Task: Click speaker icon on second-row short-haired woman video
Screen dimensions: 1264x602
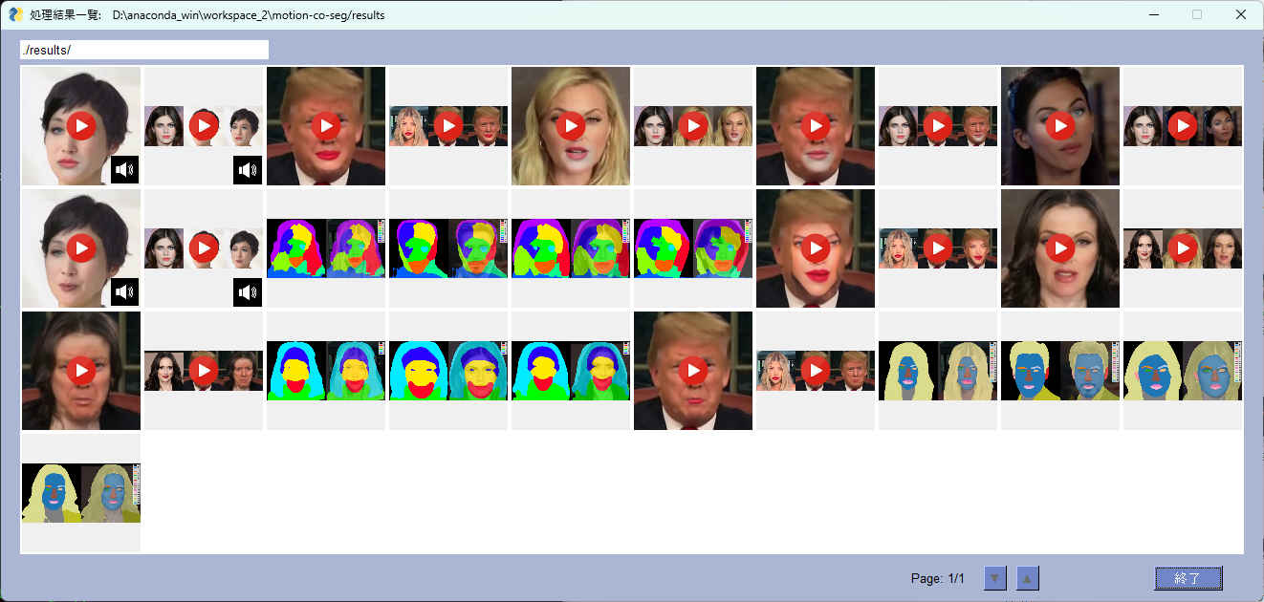Action: [x=124, y=291]
